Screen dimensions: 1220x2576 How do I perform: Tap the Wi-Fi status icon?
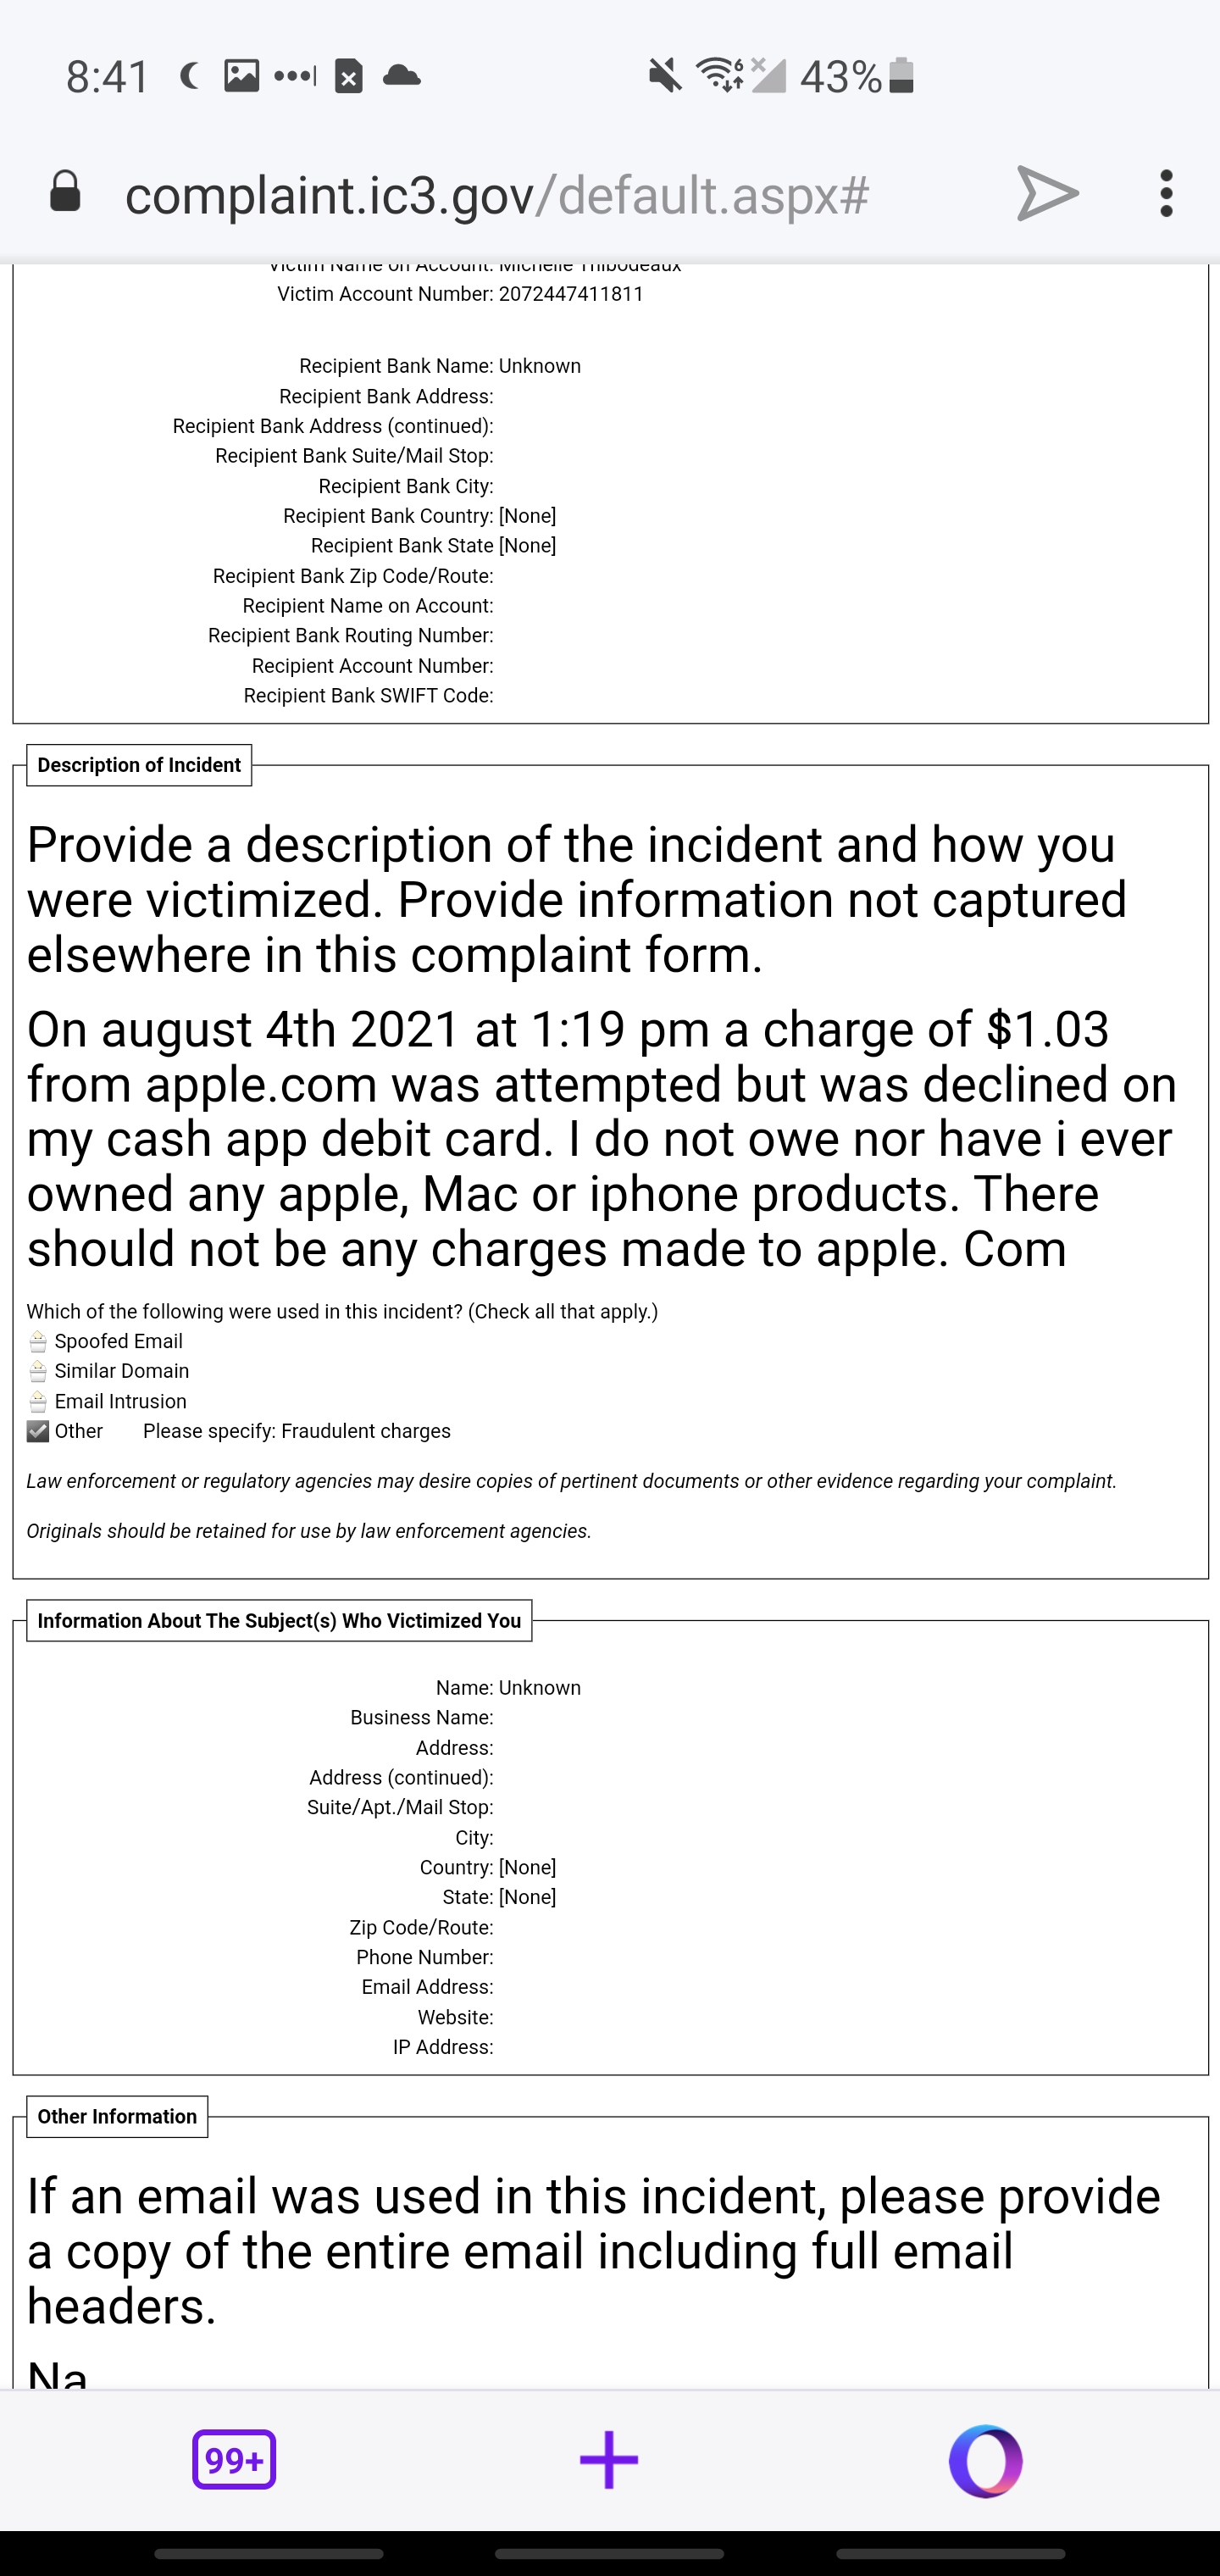coord(720,75)
